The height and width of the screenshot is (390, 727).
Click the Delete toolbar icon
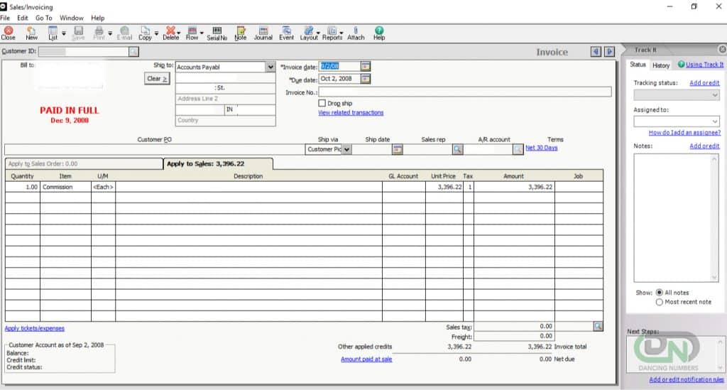(x=170, y=33)
